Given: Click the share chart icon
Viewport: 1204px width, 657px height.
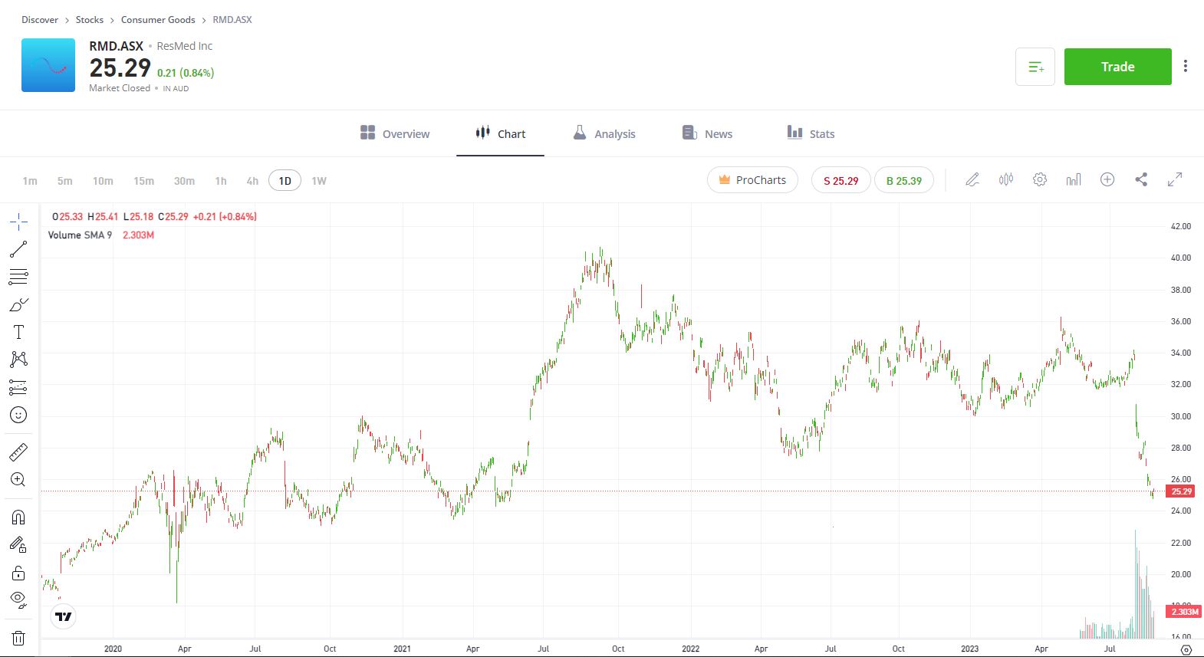Looking at the screenshot, I should click(x=1141, y=179).
